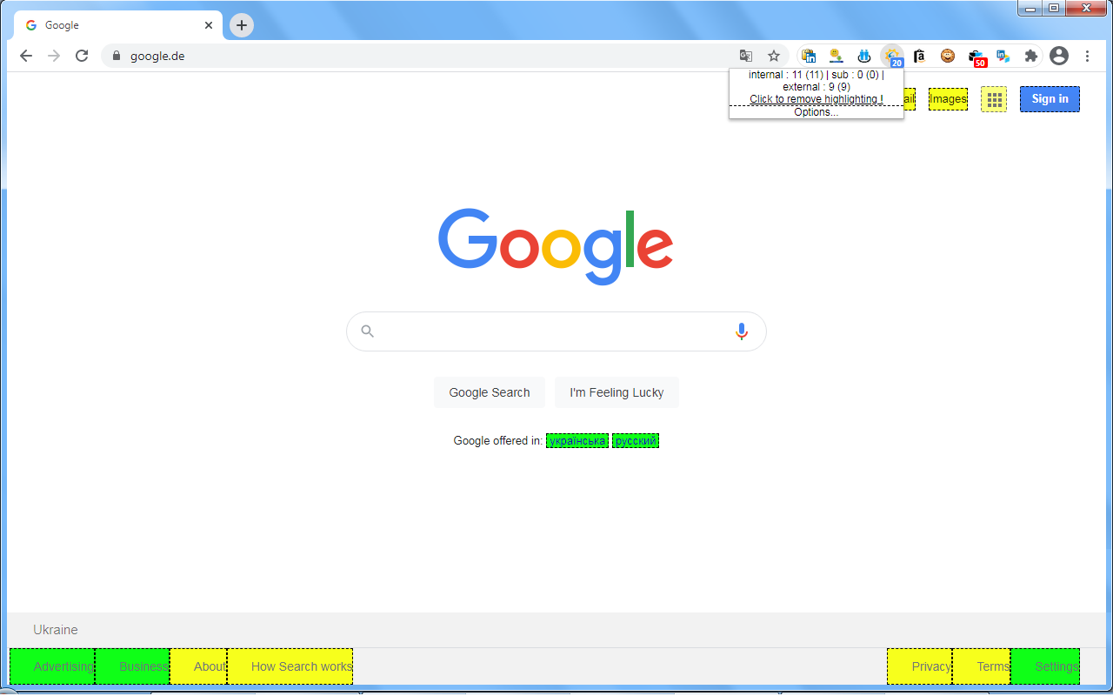Bookmark this page with the star icon
Screen dimensions: 1113x696
[774, 56]
